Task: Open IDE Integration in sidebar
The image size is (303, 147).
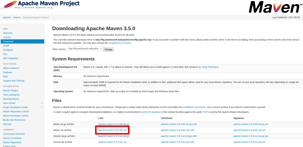Action: 11,58
